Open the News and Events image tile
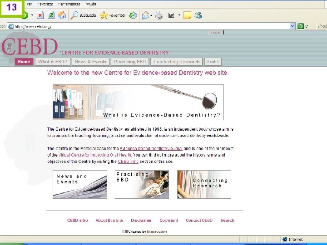 [x=79, y=184]
